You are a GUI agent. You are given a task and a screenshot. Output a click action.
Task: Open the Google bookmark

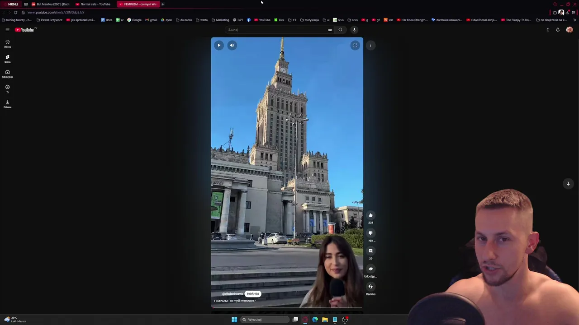(x=134, y=20)
